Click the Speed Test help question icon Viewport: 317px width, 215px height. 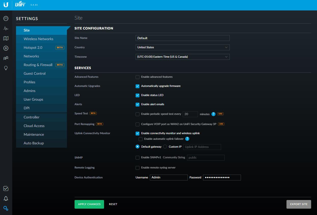(x=213, y=114)
